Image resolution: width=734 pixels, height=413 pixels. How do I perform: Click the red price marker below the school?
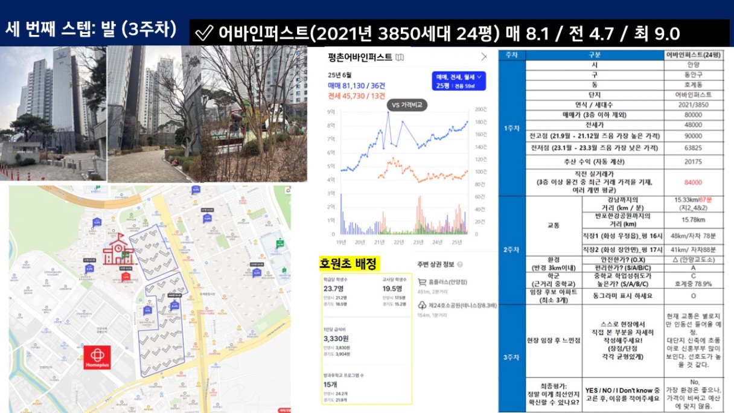click(x=126, y=277)
